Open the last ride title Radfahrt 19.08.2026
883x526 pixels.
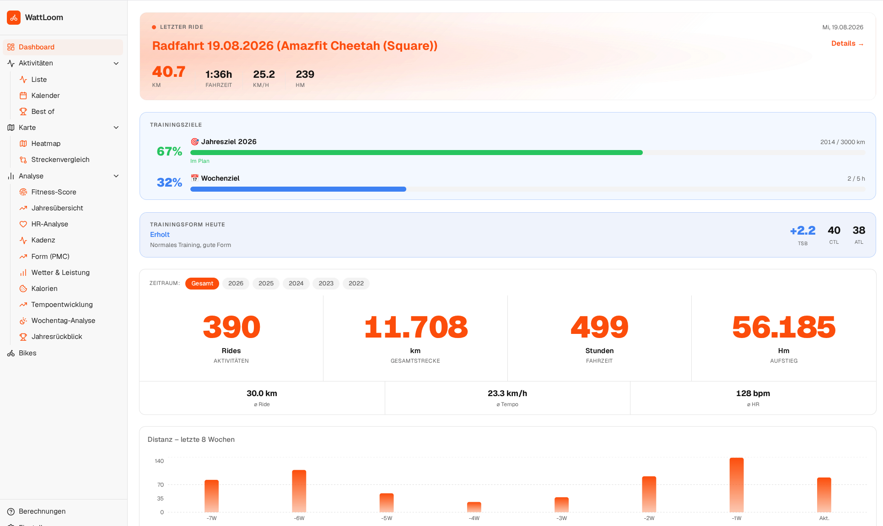(x=295, y=46)
